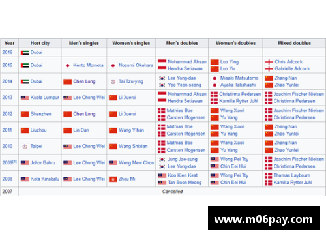This screenshot has height=236, width=326.
Task: Click the Indonesia flag beside 2015 Mohammad Ahsan
Action: coord(162,62)
